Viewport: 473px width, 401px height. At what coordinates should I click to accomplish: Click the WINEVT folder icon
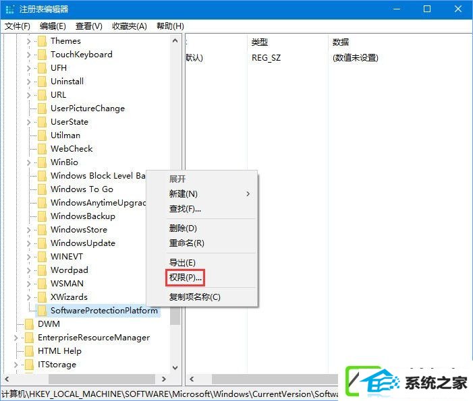click(x=42, y=257)
